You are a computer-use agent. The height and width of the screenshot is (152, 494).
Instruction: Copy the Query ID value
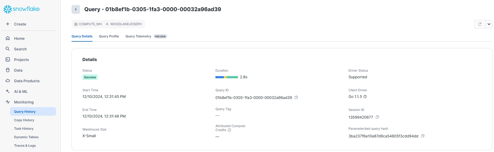[x=296, y=97]
